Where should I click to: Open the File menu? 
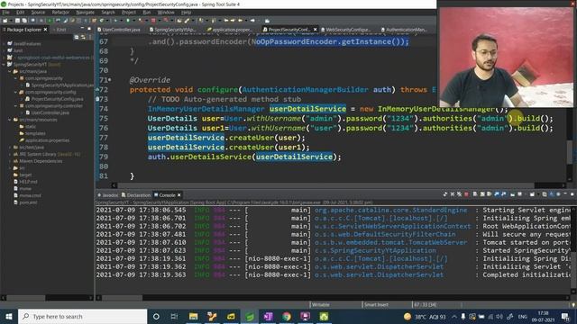click(6, 12)
